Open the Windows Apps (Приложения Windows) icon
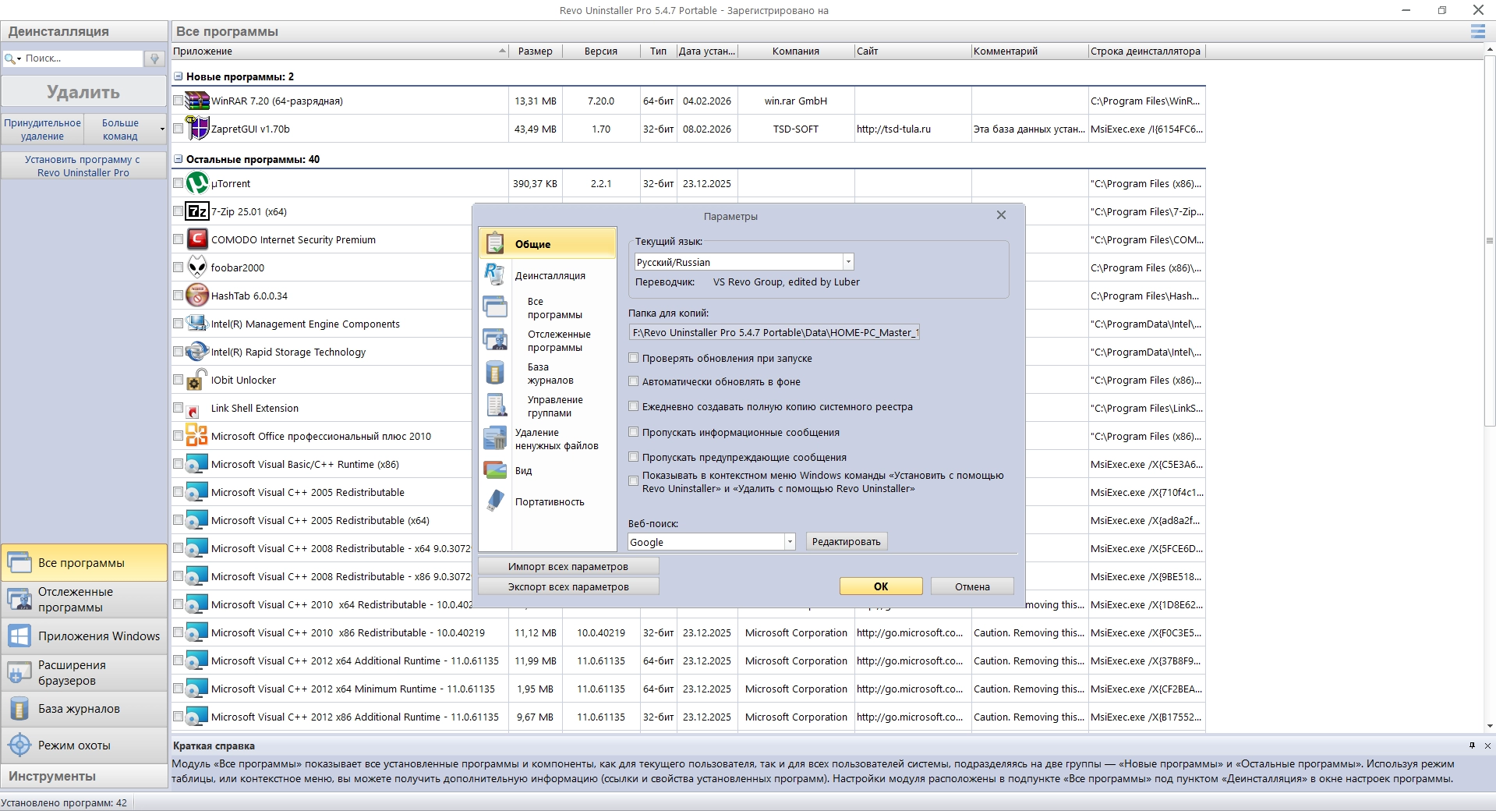Viewport: 1496px width, 811px height. [19, 636]
